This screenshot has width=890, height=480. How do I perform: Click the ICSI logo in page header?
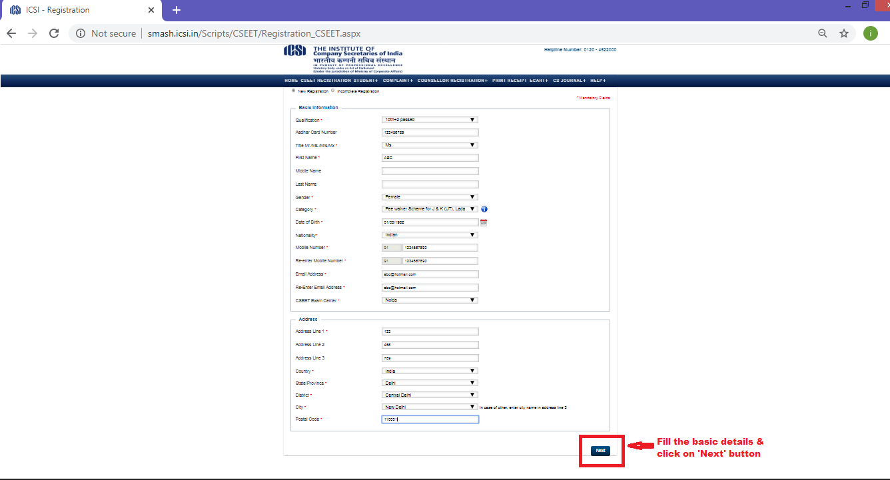[x=294, y=51]
